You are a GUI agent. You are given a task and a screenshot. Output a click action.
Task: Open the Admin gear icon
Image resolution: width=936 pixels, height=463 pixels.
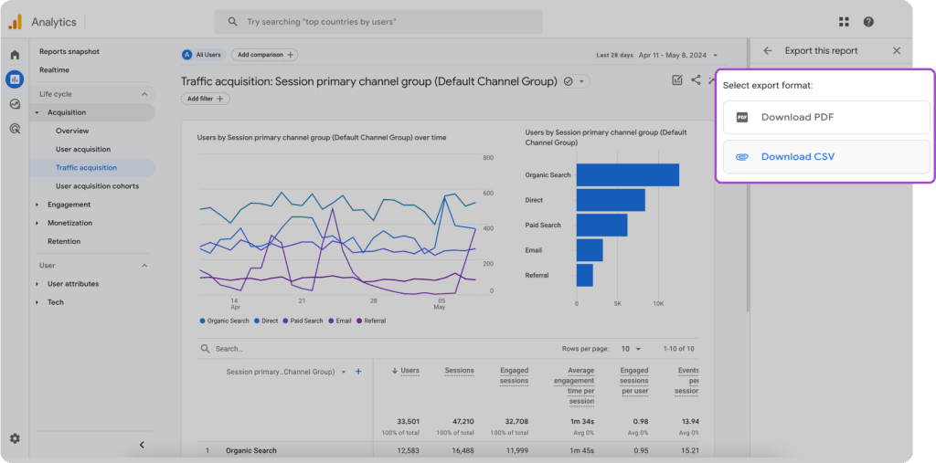coord(15,438)
